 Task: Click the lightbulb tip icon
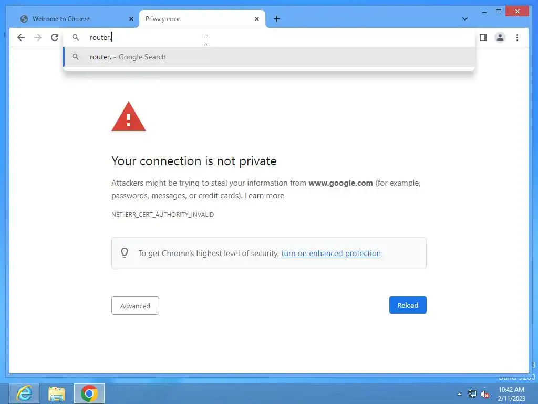125,253
